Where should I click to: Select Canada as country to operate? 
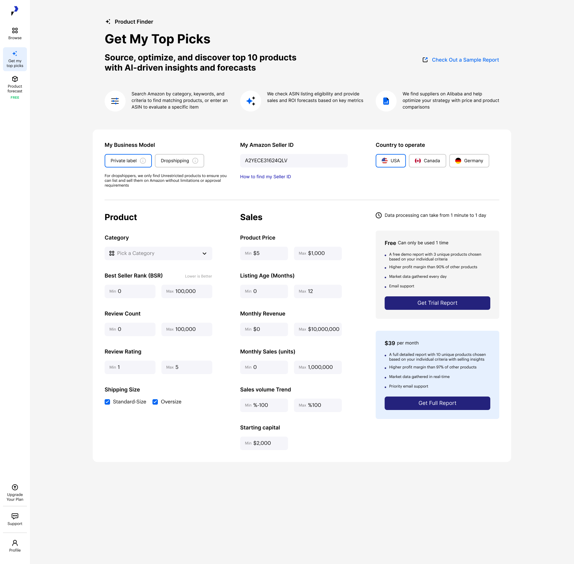(427, 161)
